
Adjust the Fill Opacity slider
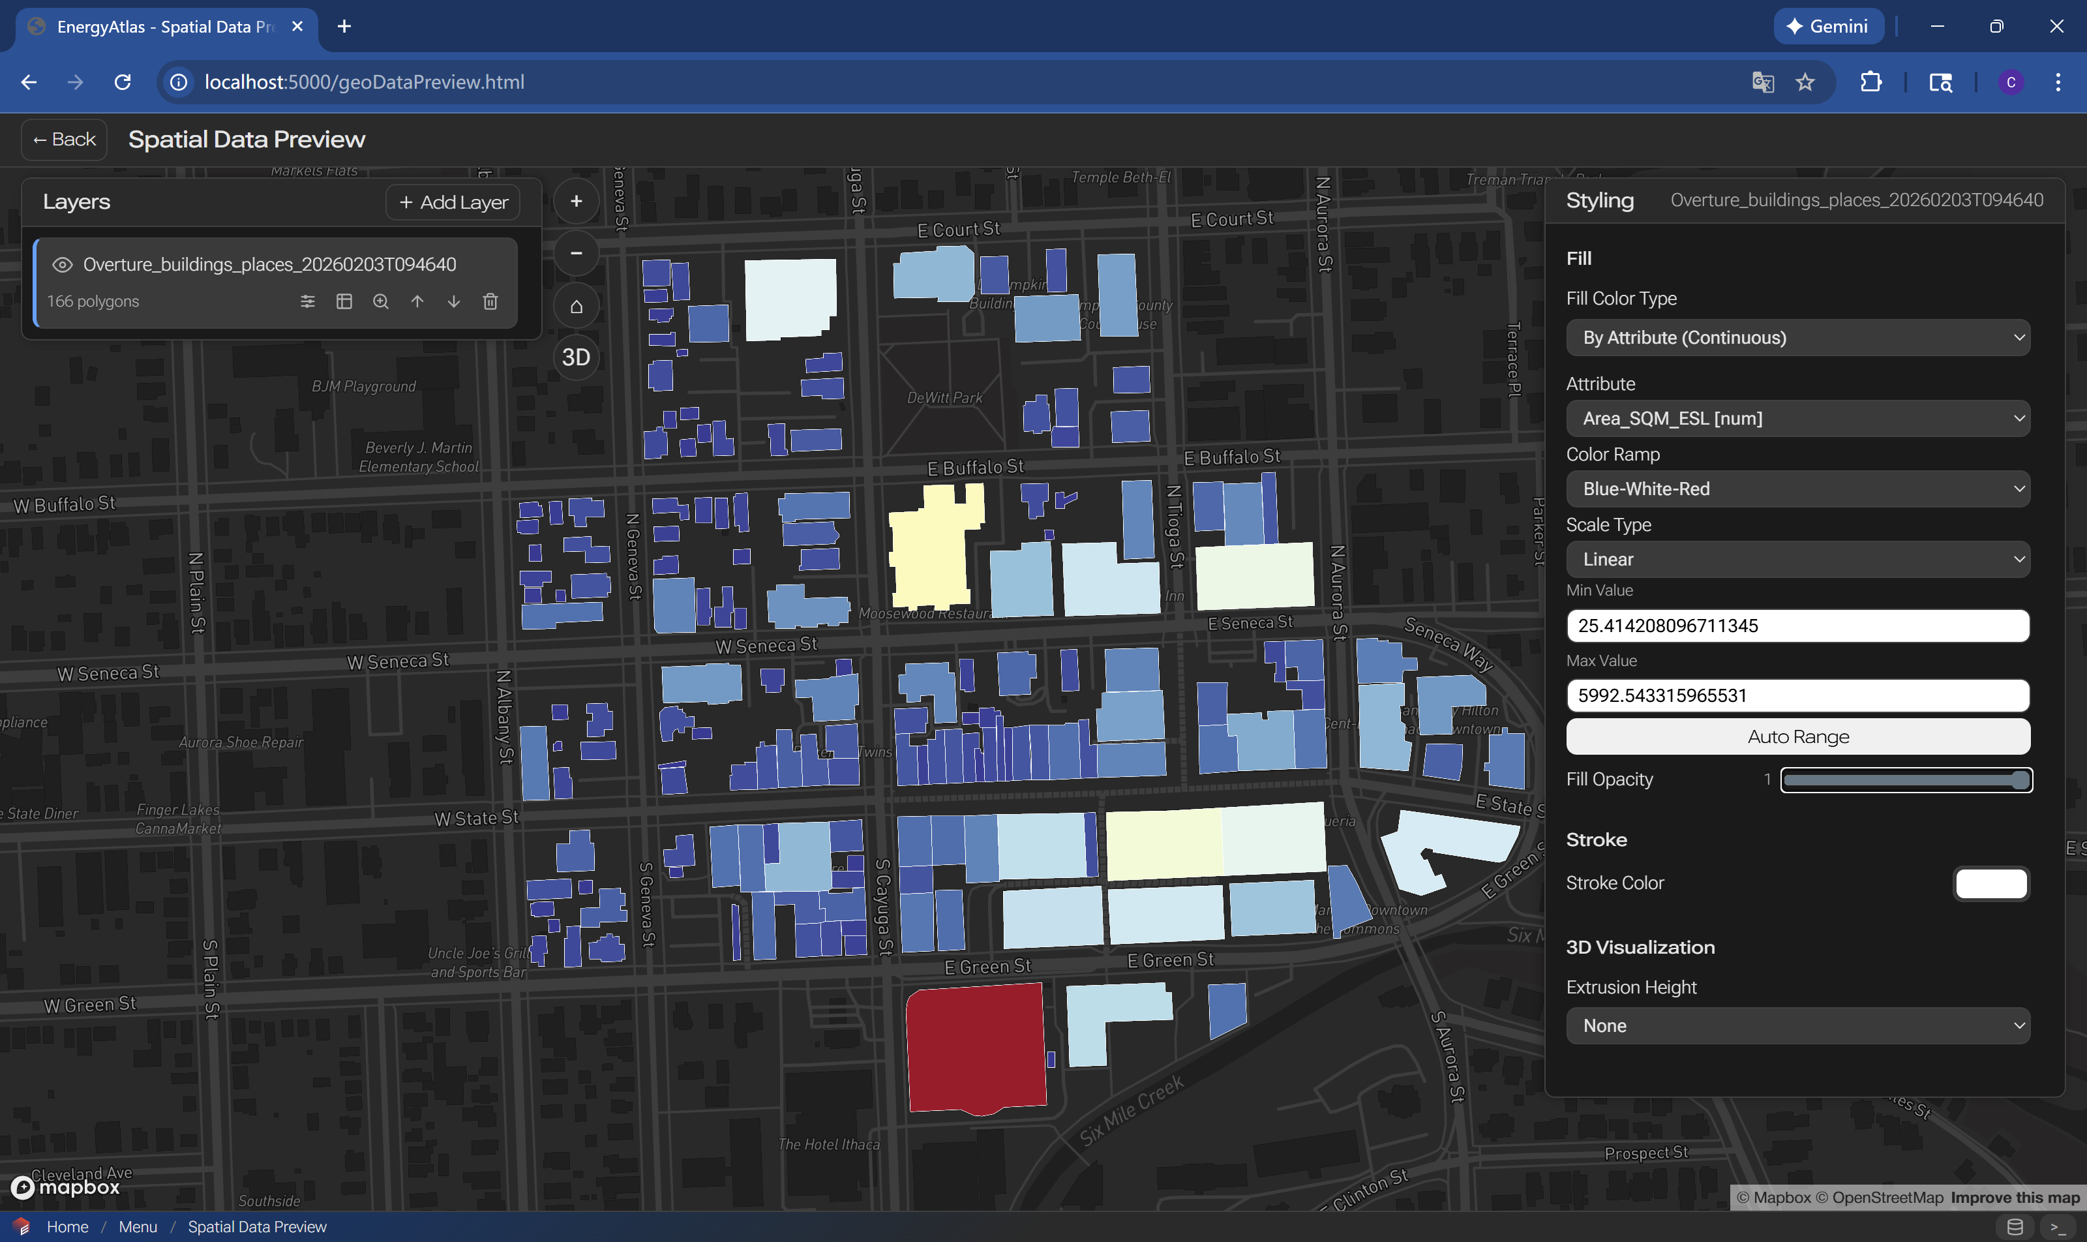coord(1906,779)
